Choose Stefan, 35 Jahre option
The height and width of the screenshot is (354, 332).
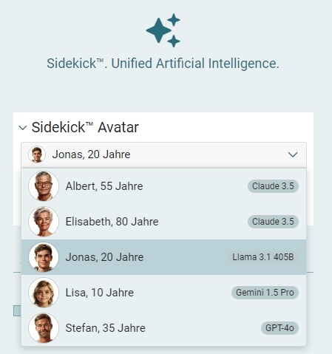point(163,328)
